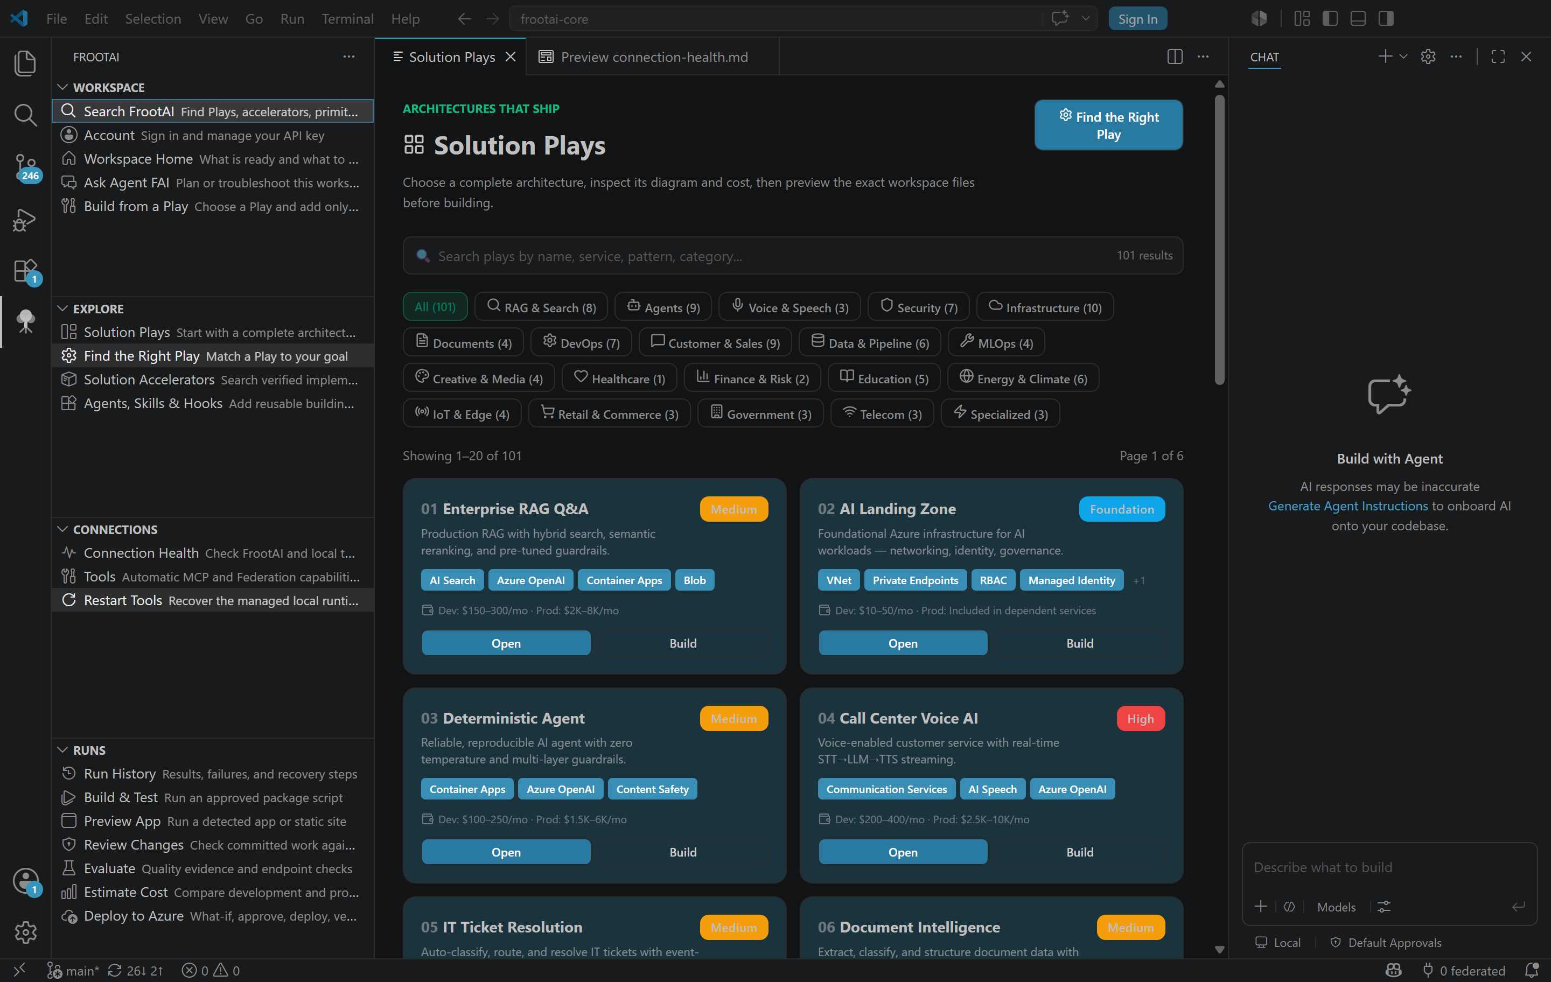Screen dimensions: 1551x982
Task: Open the Search view in activity bar
Action: [25, 115]
